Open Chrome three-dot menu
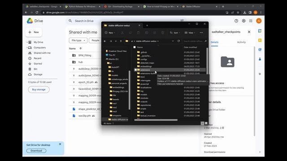This screenshot has height=161, width=287. [x=261, y=13]
